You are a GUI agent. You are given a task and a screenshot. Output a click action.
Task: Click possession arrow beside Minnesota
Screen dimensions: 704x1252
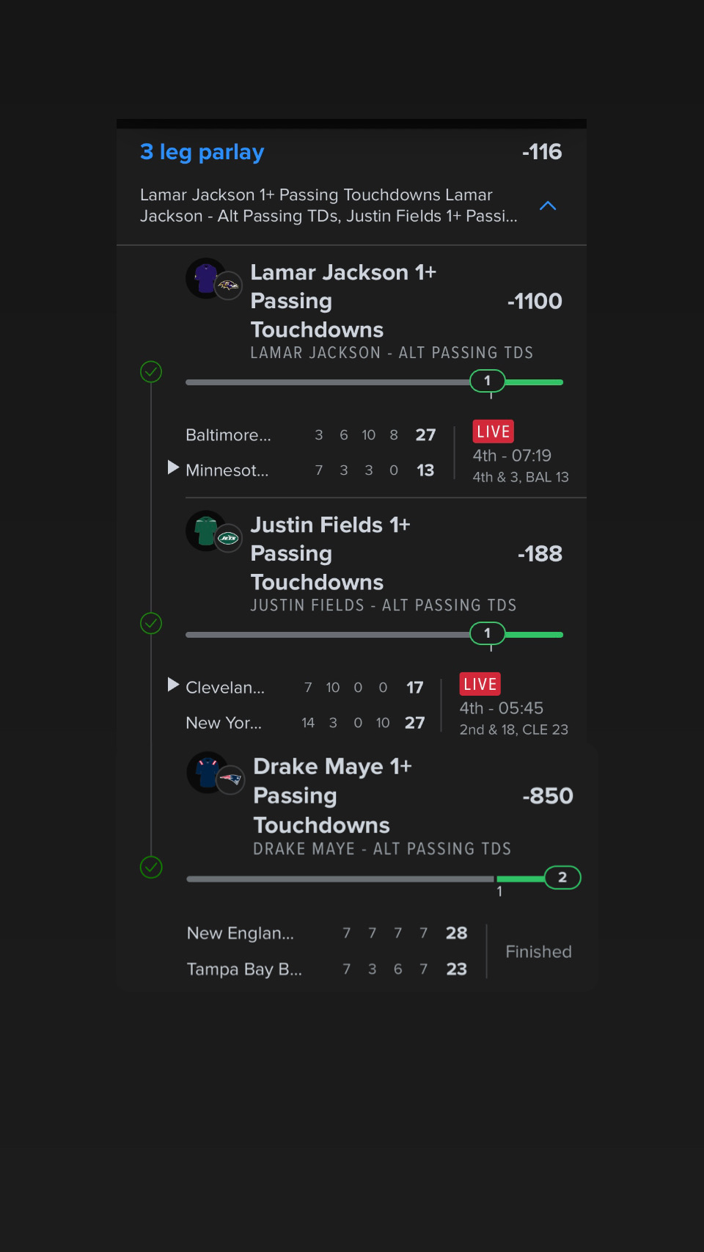[x=173, y=467]
